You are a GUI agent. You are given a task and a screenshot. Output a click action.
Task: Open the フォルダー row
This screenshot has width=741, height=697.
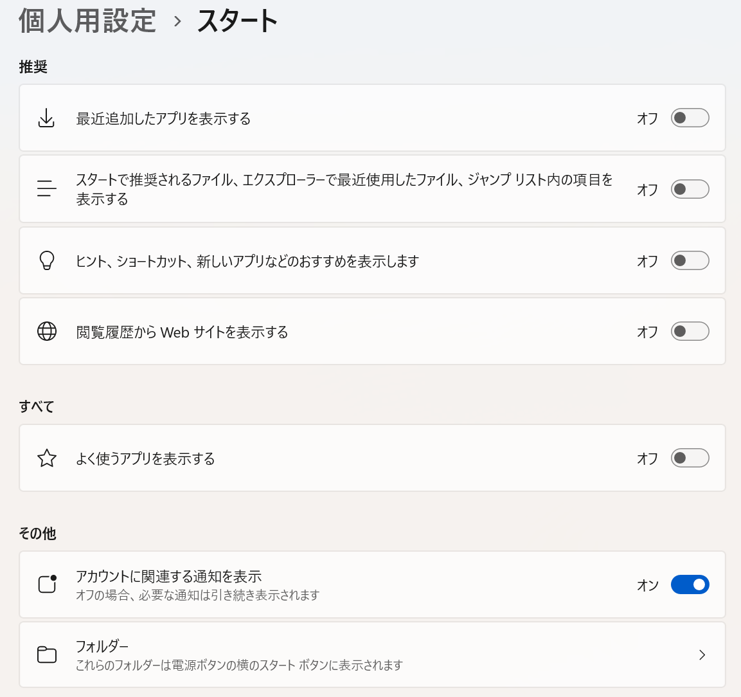click(372, 655)
